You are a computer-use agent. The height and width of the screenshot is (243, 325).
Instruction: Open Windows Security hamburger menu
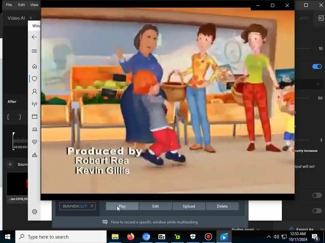34,51
